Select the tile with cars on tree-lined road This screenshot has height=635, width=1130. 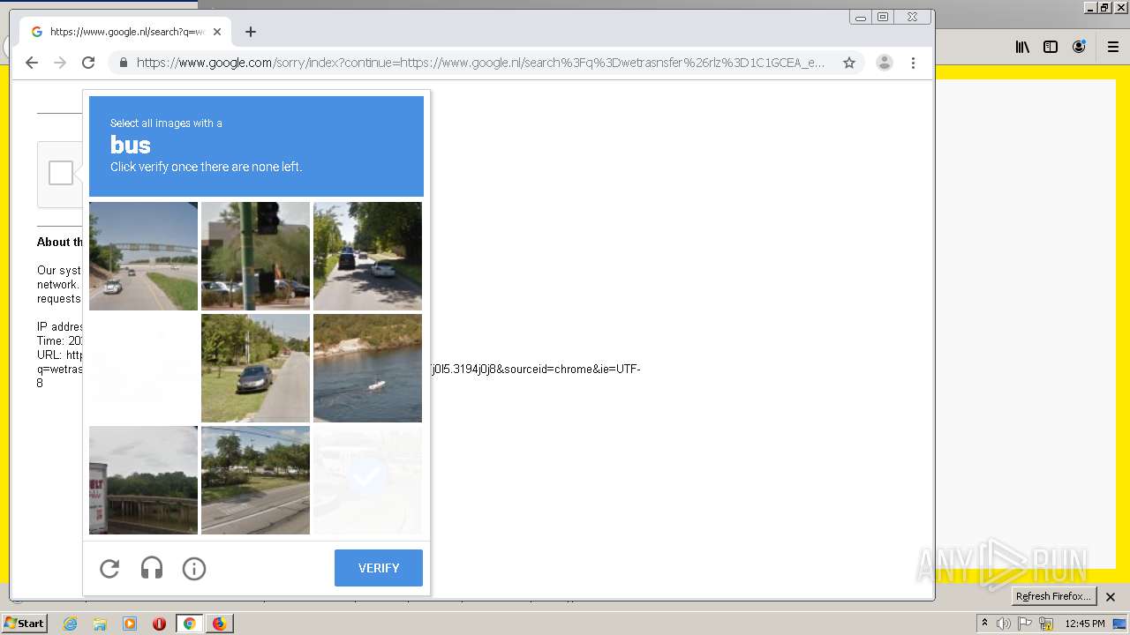367,256
